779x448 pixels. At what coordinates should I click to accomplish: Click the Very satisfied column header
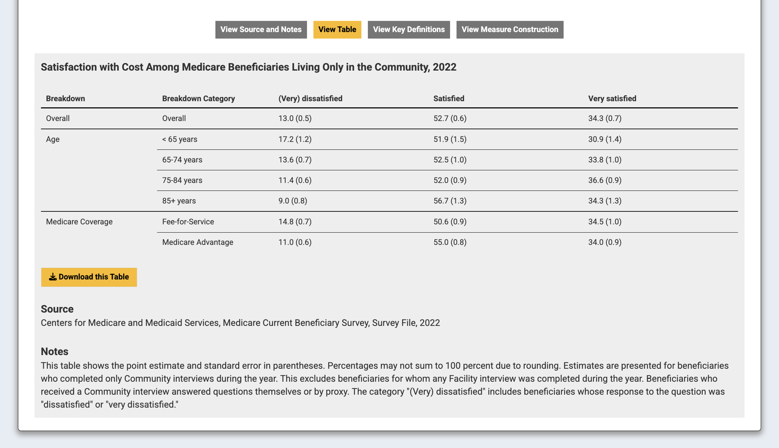[x=612, y=99]
